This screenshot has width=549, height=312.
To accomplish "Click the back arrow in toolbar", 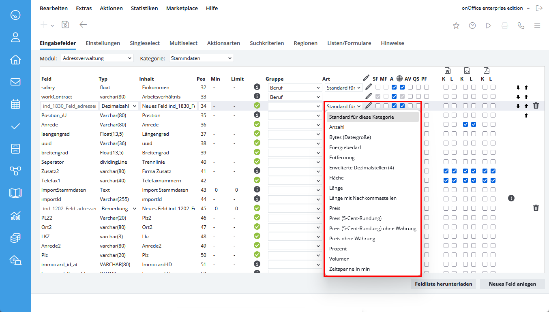I will [83, 25].
